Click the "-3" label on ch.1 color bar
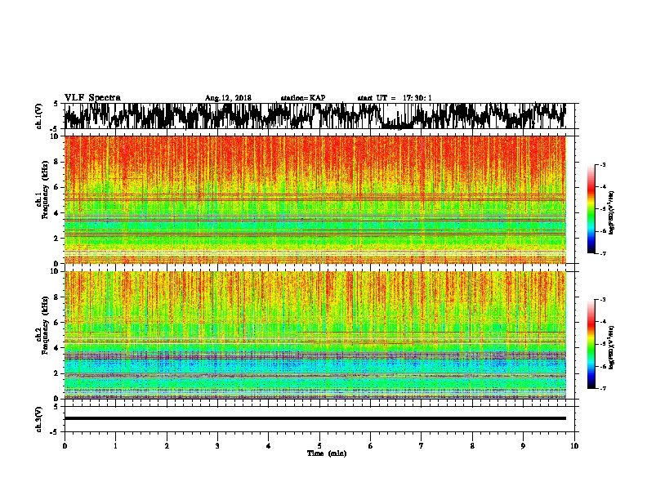 [x=603, y=164]
